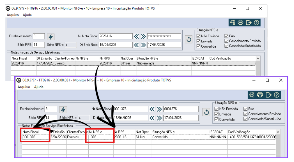This screenshot has width=294, height=162.
Task: Click Nr NFS-e cell 1376 in front window
Action: pos(101,137)
